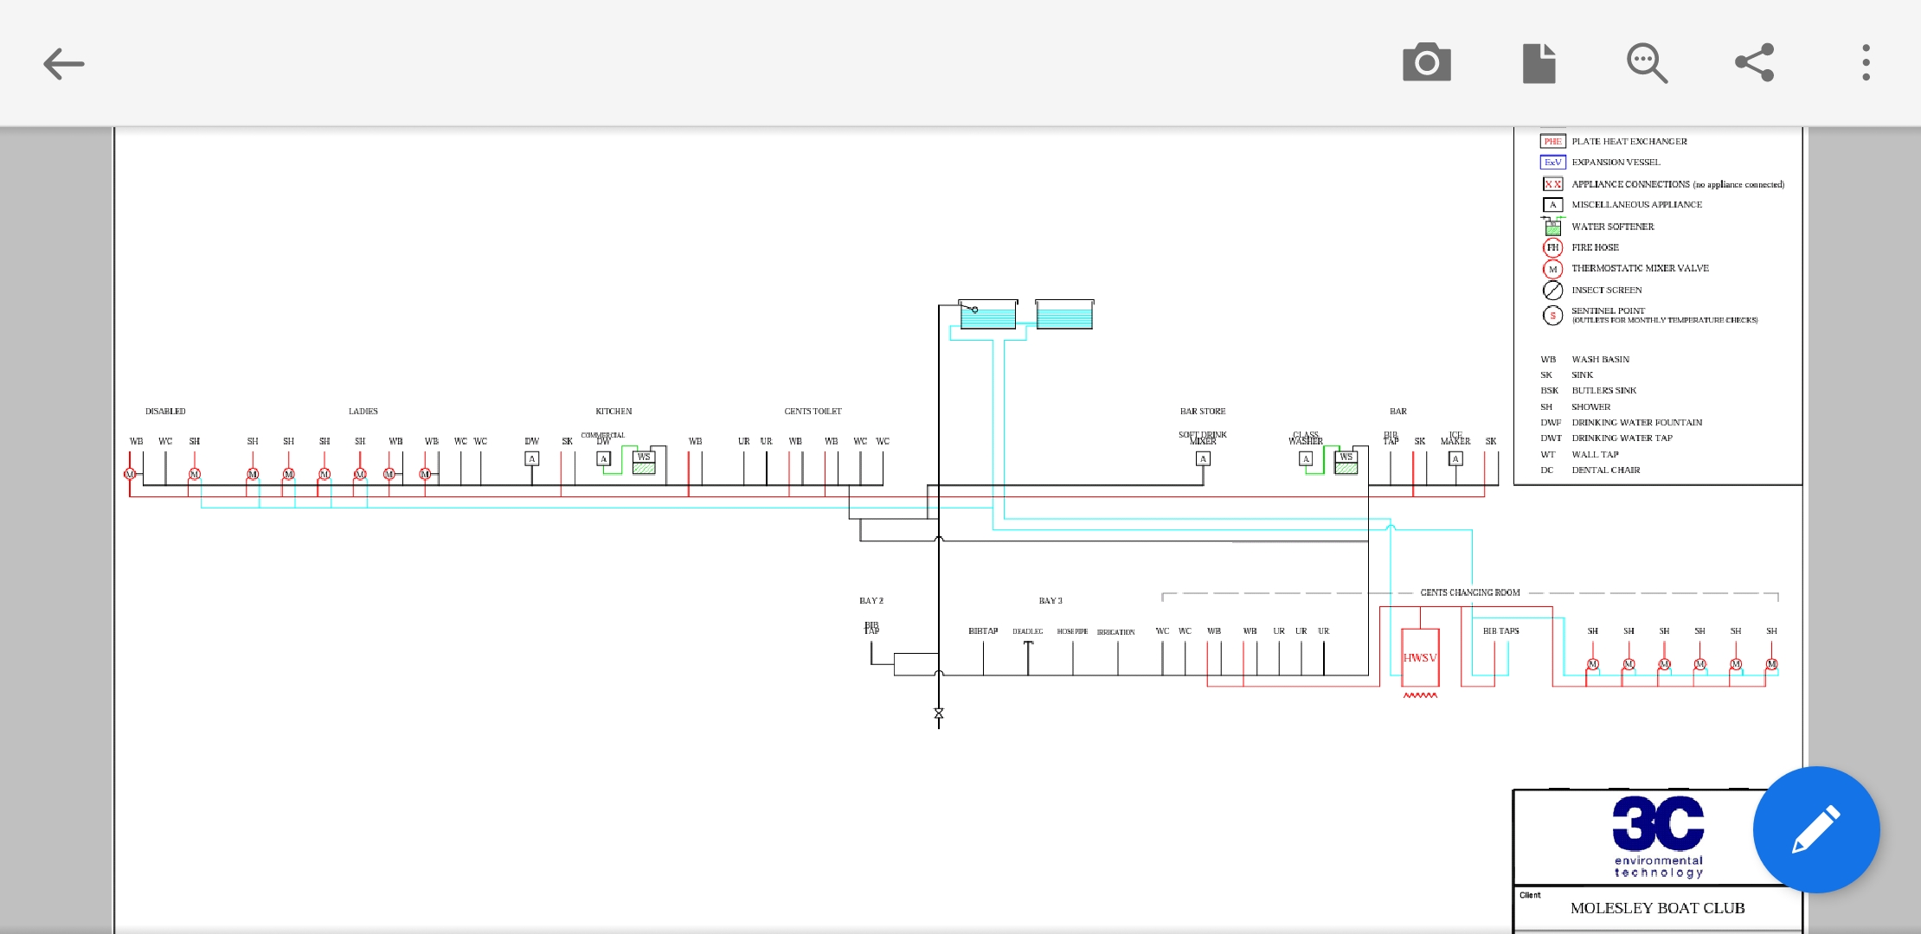Go back using the arrow icon
Screen dimensions: 1921x934
coord(64,63)
